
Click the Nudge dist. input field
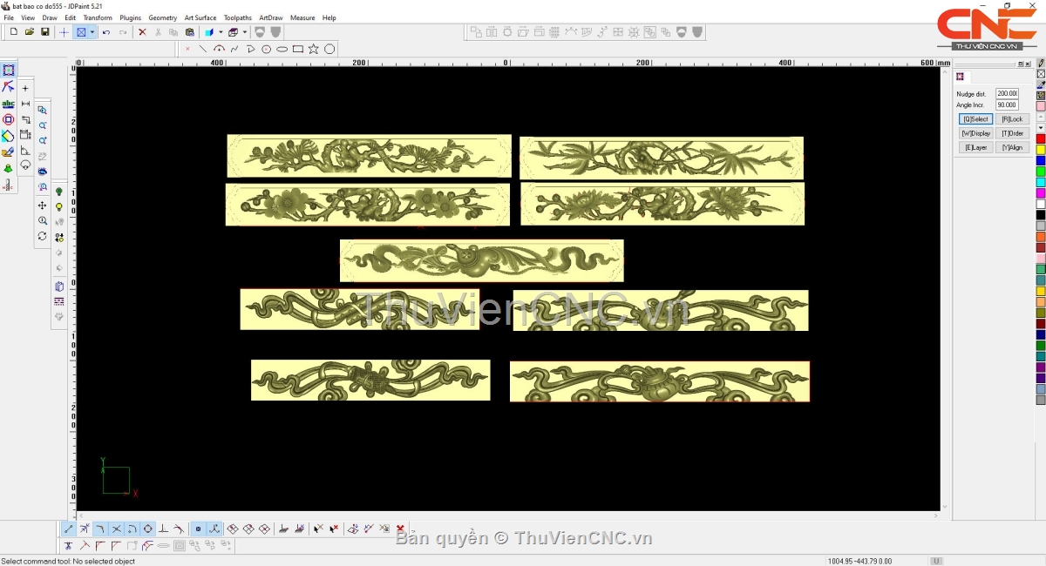pos(1007,93)
